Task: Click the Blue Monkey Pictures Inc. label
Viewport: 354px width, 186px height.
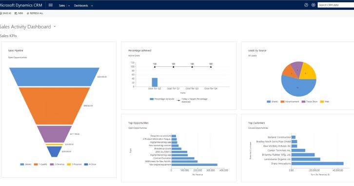Action: (x=277, y=146)
